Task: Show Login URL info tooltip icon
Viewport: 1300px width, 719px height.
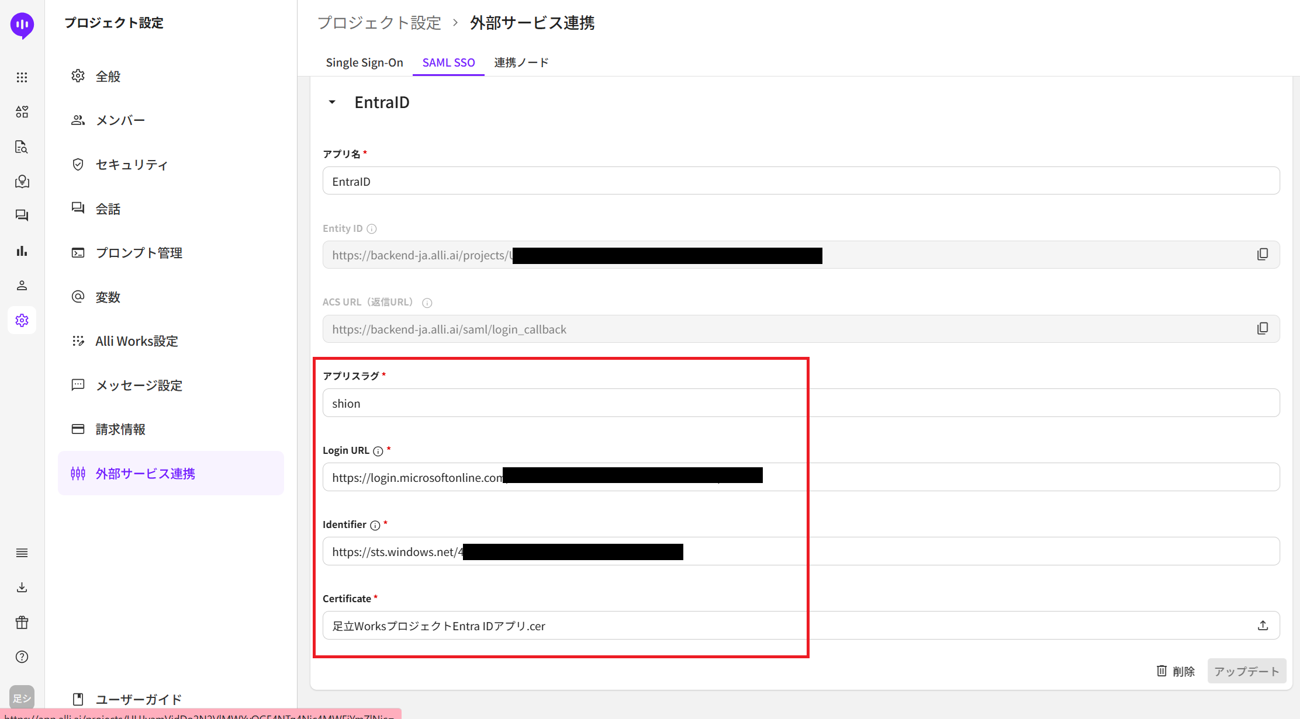Action: click(378, 451)
